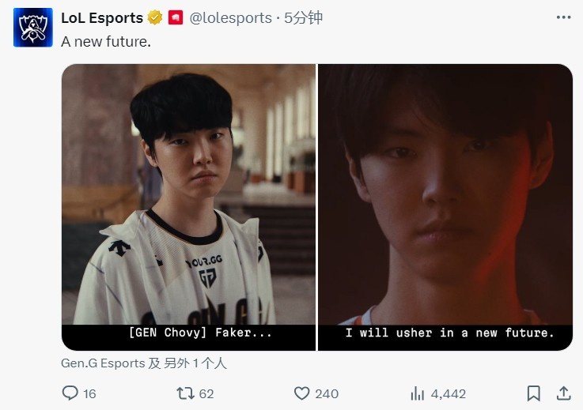View analytics via the bar chart icon
Image resolution: width=583 pixels, height=410 pixels.
(x=418, y=393)
